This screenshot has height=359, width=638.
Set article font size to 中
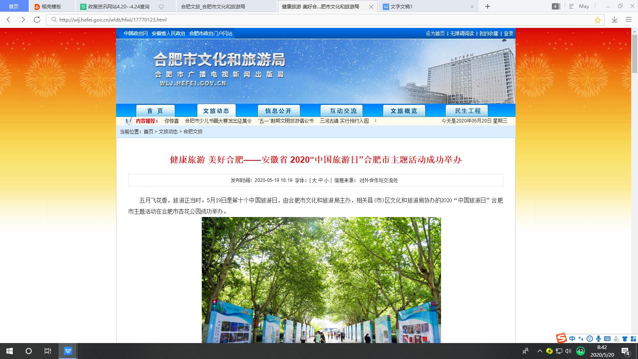pyautogui.click(x=321, y=180)
